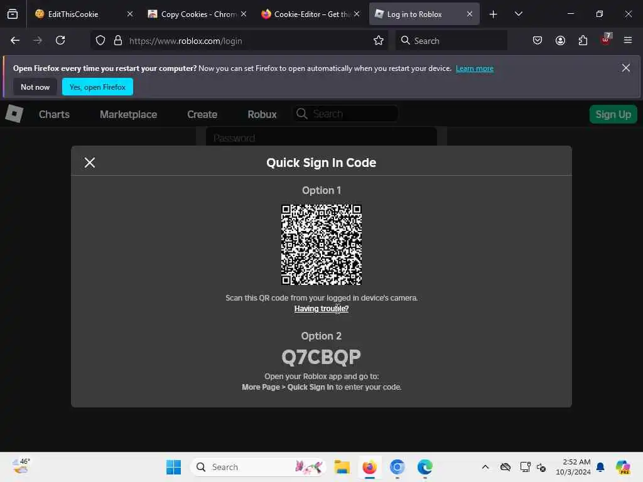
Task: Bookmark this page with the star
Action: (379, 41)
